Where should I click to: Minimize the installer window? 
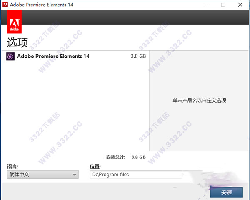[x=207, y=5]
